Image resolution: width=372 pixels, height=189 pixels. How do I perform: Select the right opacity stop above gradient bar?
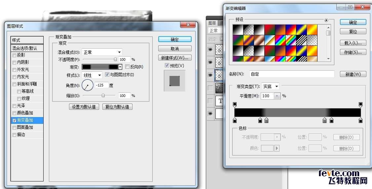tap(360, 105)
